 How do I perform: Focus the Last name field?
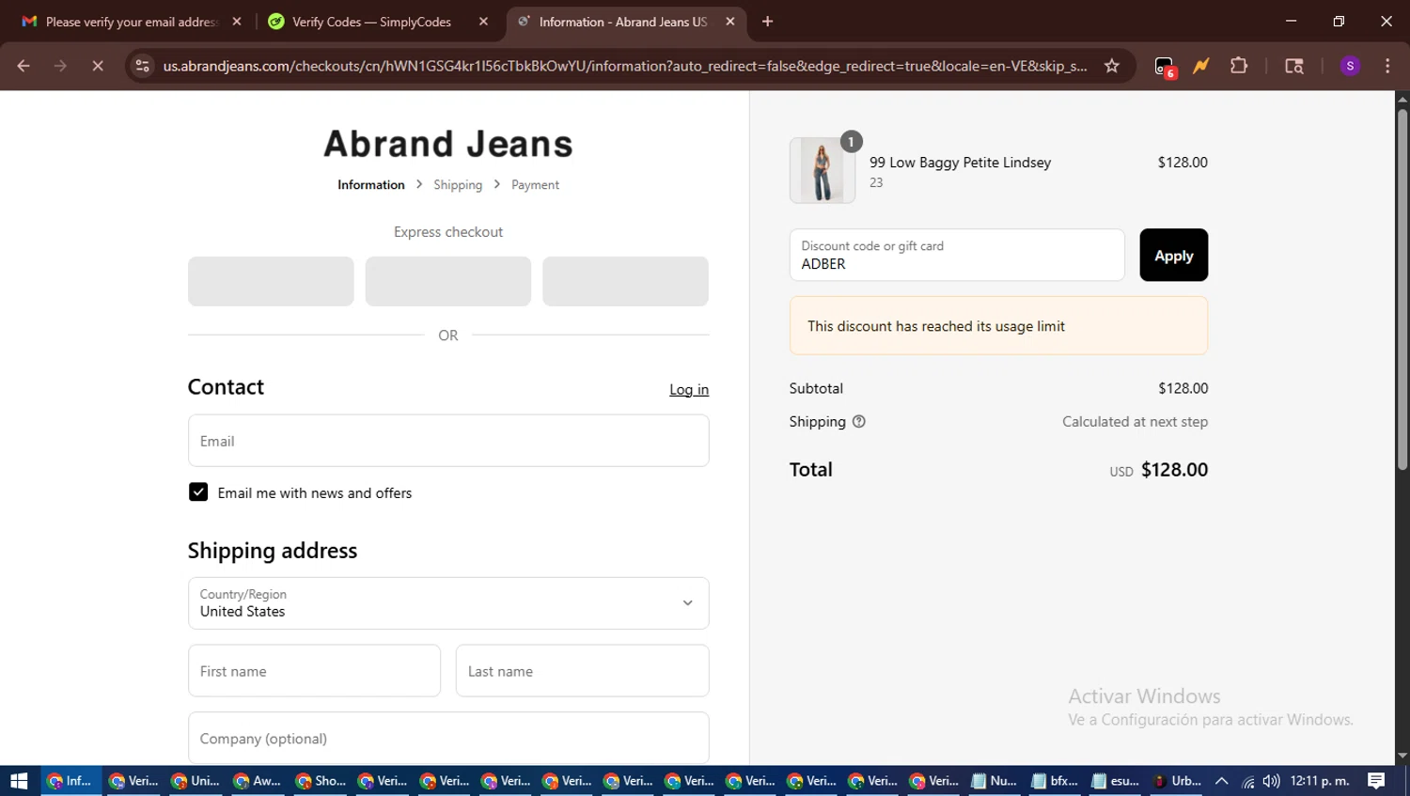click(582, 671)
